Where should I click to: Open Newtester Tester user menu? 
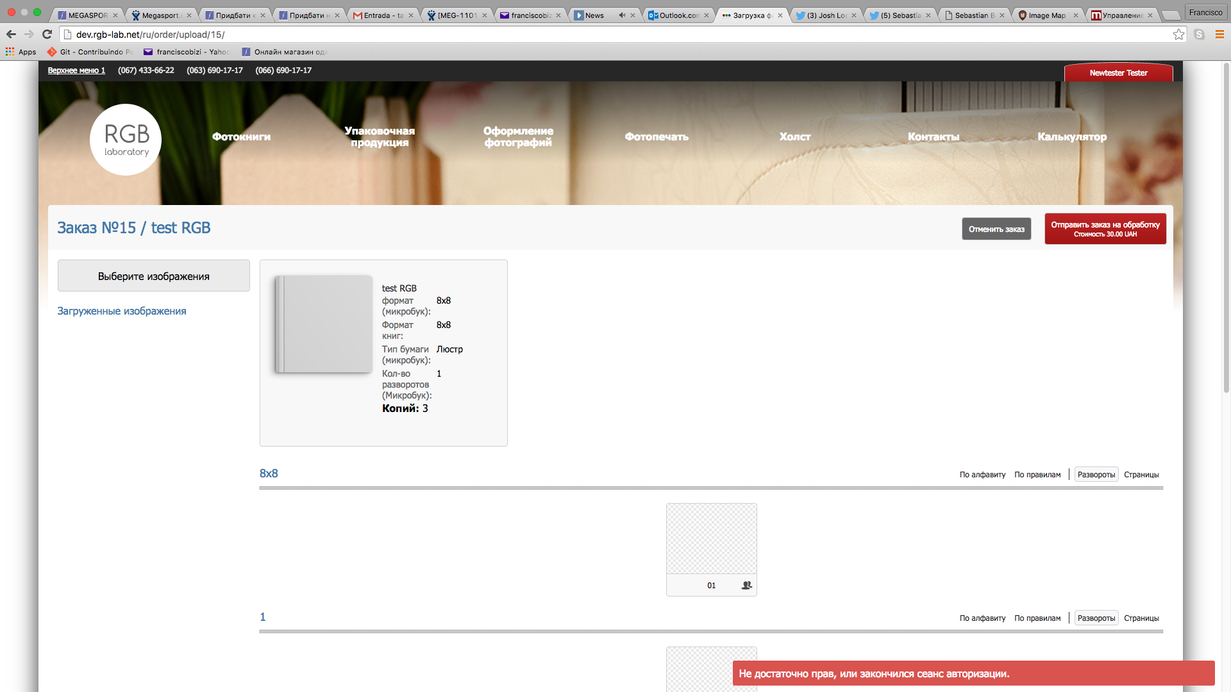click(1118, 73)
